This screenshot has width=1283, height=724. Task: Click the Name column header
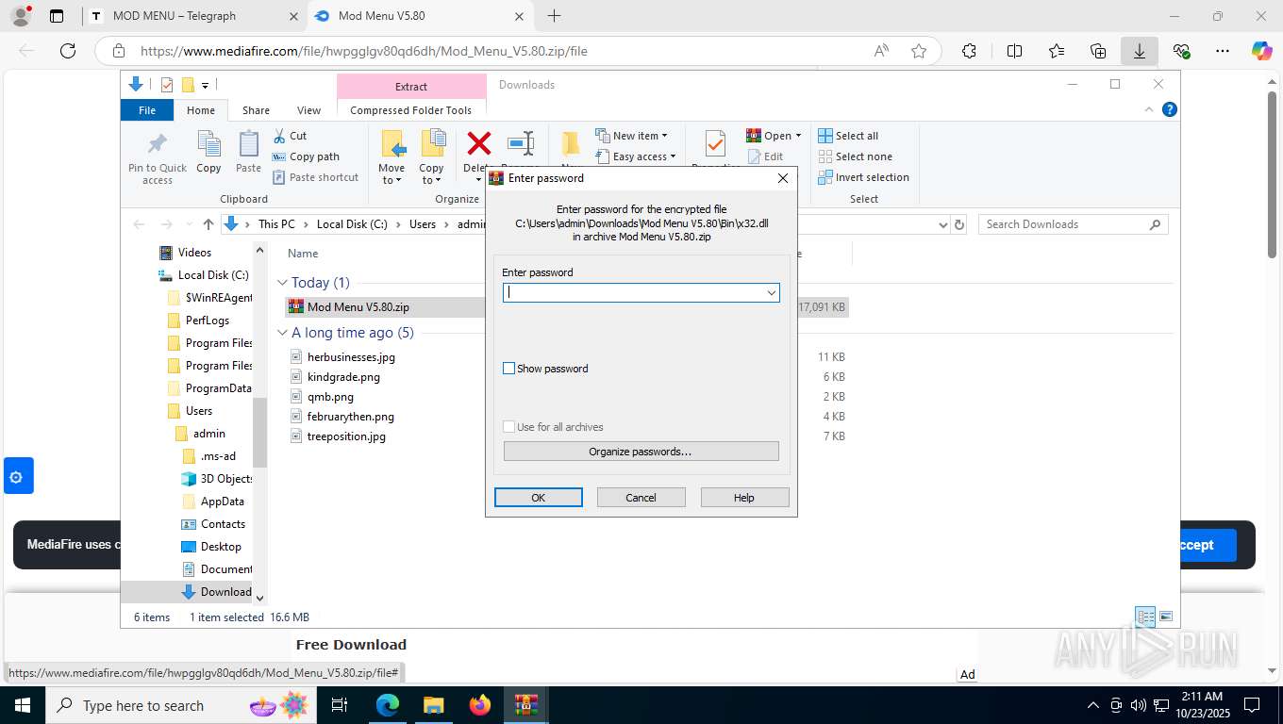click(303, 254)
